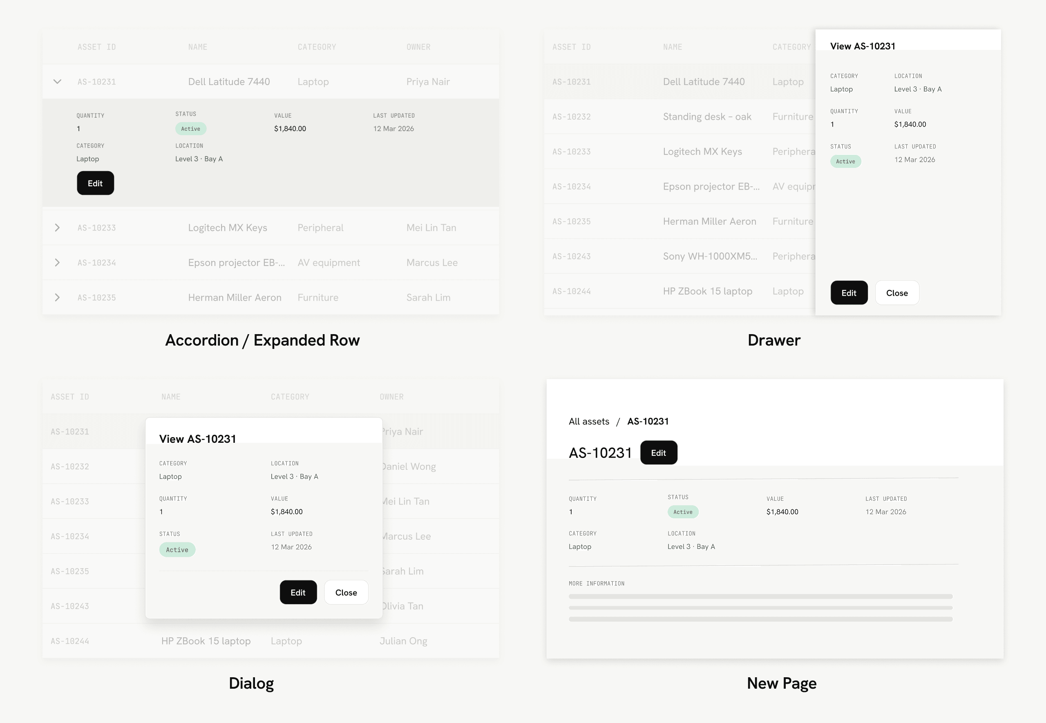Click AS-10232 in the dialog background table
1046x723 pixels.
point(70,466)
